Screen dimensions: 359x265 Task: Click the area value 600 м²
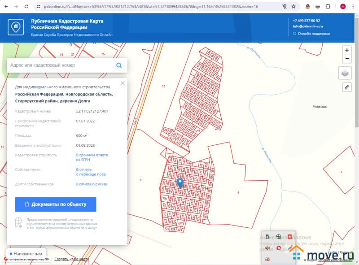coord(82,135)
